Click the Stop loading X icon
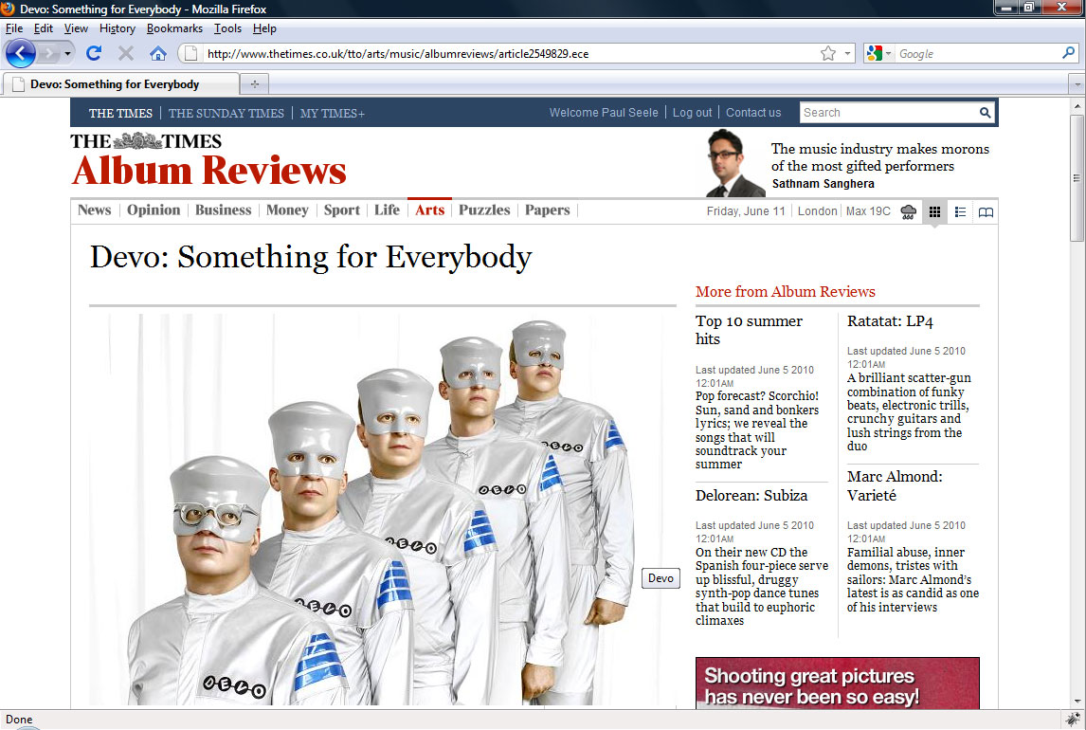Screen dimensions: 1086x730 click(x=125, y=53)
